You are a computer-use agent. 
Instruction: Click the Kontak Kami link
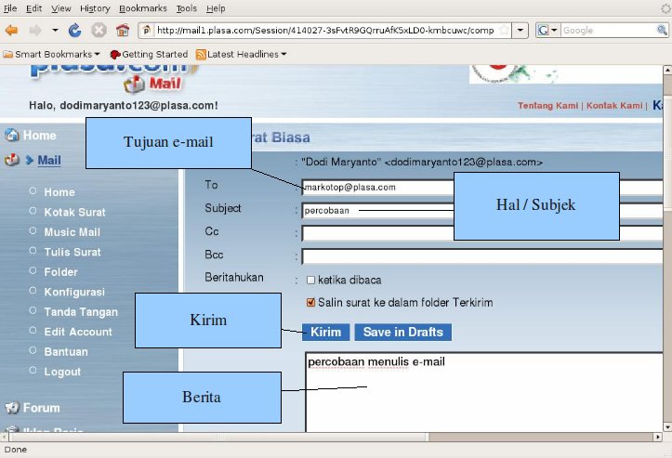pyautogui.click(x=614, y=106)
